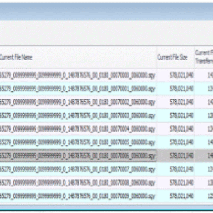The height and width of the screenshot is (213, 213).
Task: Sort by the Current File Name column header
Action: point(78,57)
